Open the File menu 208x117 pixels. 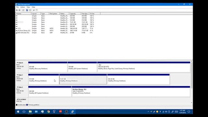pos(17,7)
